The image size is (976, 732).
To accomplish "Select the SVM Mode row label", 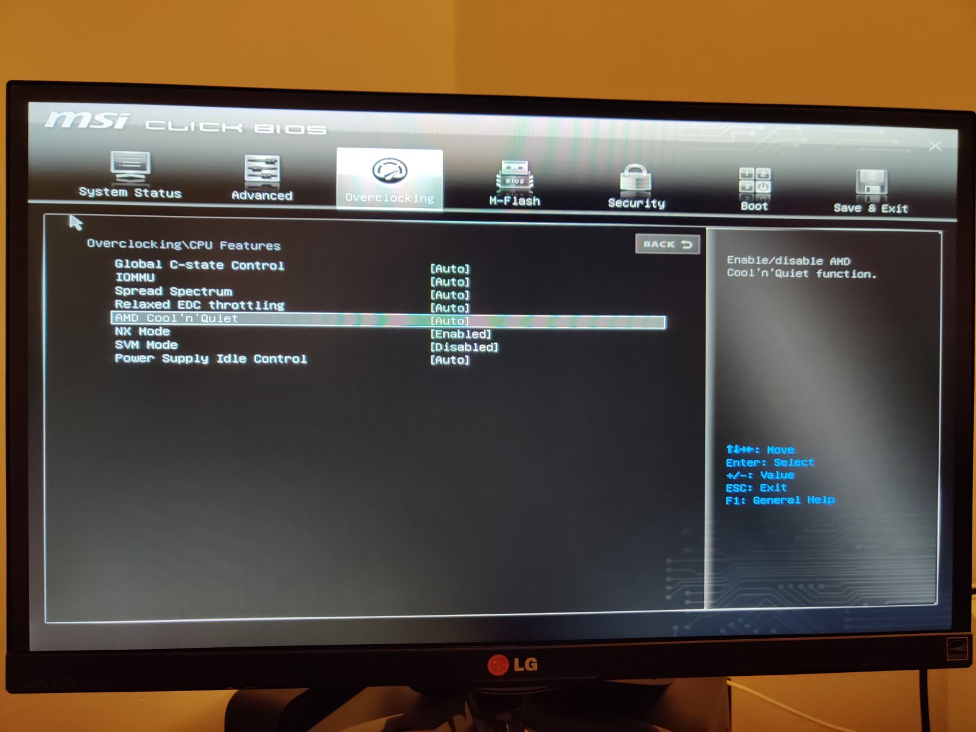I will point(146,345).
